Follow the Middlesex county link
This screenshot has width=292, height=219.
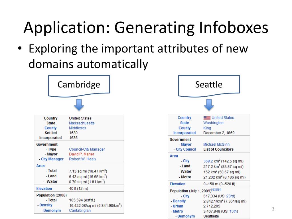pos(78,128)
